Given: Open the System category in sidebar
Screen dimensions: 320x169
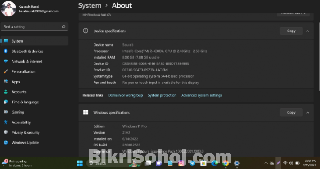Looking at the screenshot, I should click(x=34, y=41).
